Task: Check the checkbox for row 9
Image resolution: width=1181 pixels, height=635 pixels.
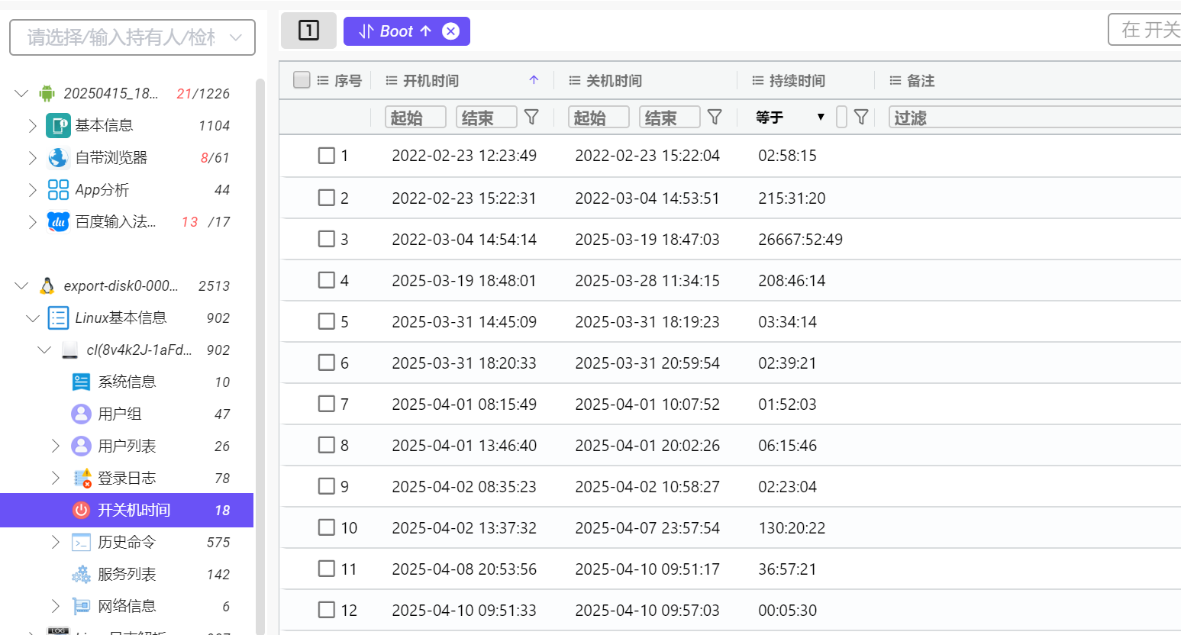Action: pyautogui.click(x=327, y=486)
